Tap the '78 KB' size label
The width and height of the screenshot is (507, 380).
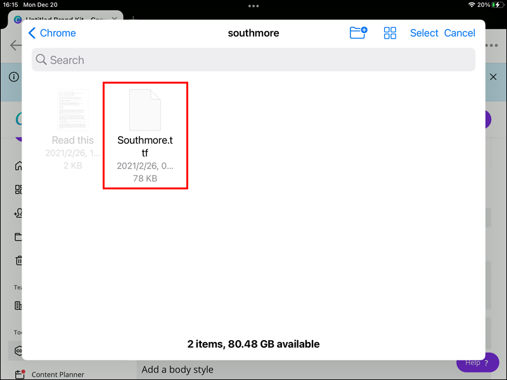click(145, 179)
